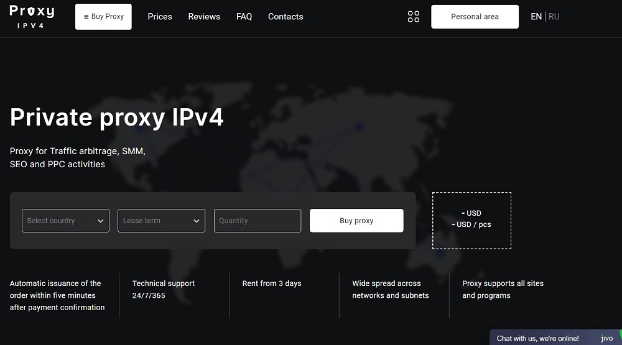The height and width of the screenshot is (345, 622).
Task: Expand the Select country dropdown
Action: tap(65, 221)
